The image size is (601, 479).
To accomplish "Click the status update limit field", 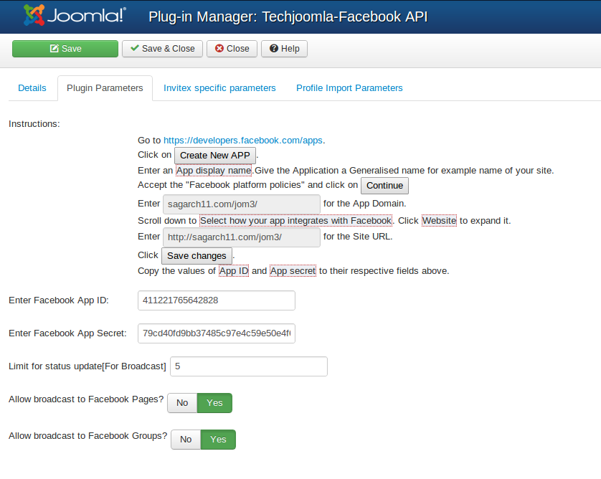I will click(248, 366).
